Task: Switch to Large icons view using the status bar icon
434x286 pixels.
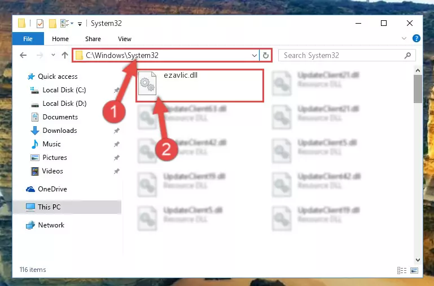Action: (x=414, y=270)
